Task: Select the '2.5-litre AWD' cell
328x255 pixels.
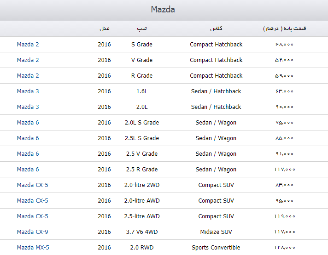Action: tap(142, 216)
